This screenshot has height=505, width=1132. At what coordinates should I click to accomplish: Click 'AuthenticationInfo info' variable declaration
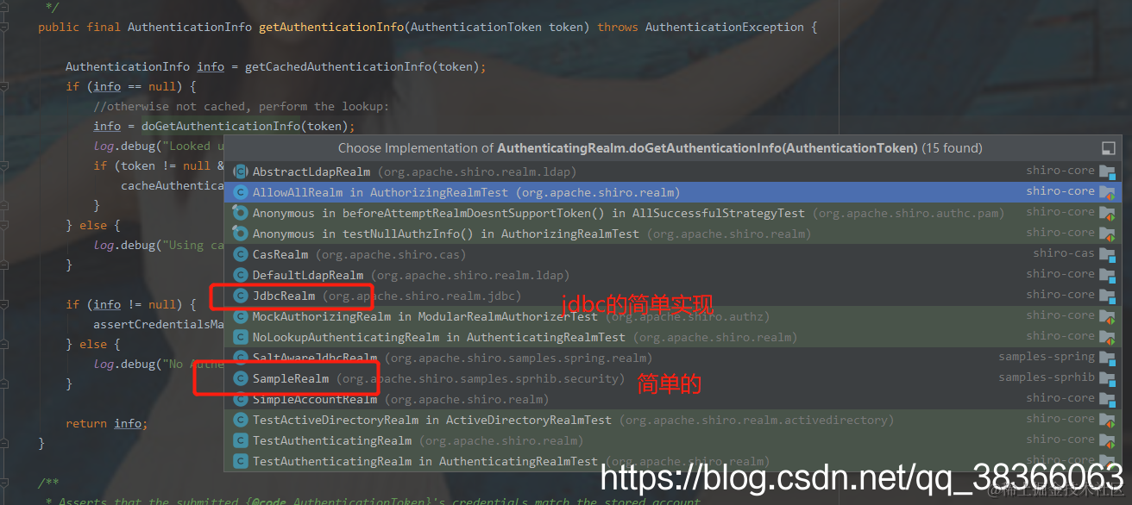(145, 66)
